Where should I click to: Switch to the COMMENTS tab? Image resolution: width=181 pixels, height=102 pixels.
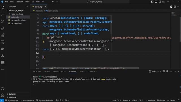point(92,71)
